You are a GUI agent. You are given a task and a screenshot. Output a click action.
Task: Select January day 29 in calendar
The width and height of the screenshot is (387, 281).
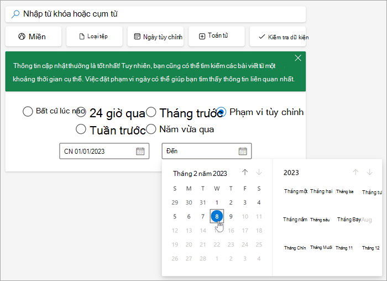pos(175,202)
